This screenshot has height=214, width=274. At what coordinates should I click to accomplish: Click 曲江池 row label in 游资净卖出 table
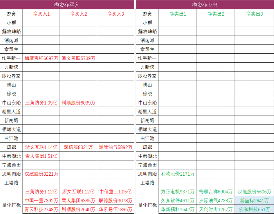(x=147, y=138)
